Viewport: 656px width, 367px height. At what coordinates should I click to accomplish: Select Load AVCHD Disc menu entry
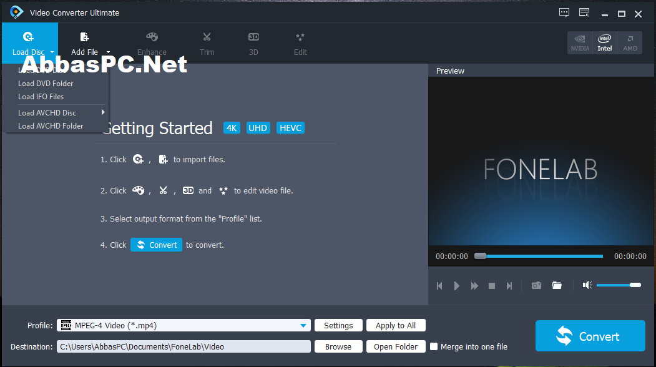[47, 112]
